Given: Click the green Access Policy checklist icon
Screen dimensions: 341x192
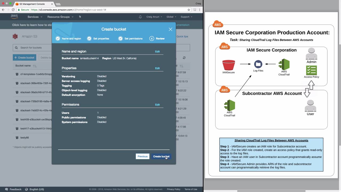Looking at the screenshot, I should pyautogui.click(x=311, y=70).
